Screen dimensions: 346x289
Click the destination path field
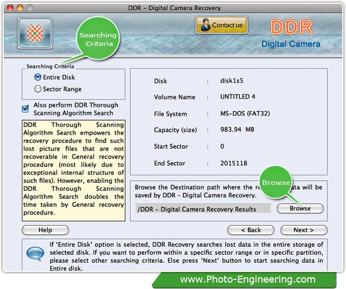click(x=203, y=209)
